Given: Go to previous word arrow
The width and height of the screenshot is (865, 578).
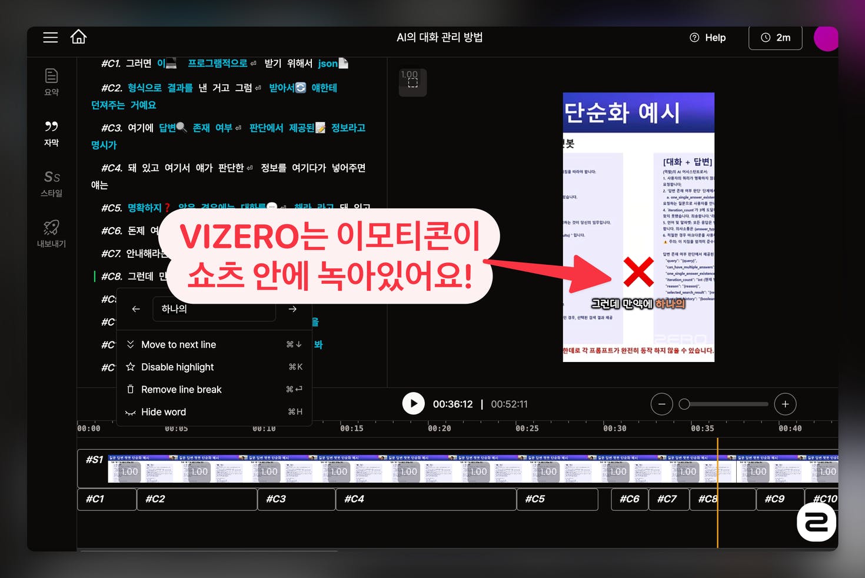Looking at the screenshot, I should tap(136, 309).
